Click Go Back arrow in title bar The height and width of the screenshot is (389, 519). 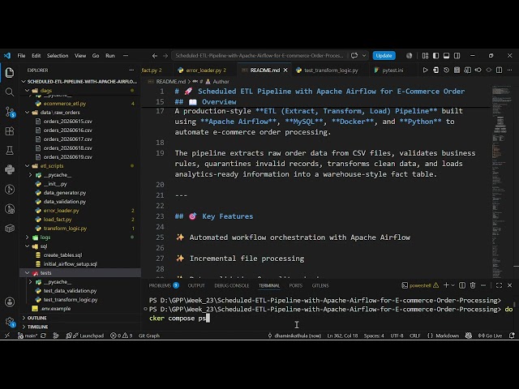click(x=155, y=56)
